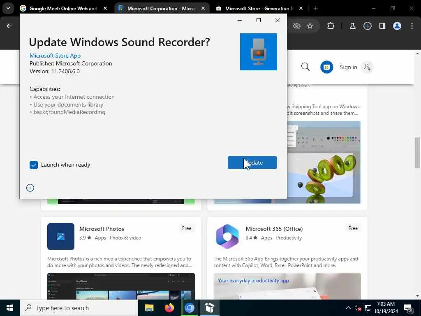Viewport: 421px width, 316px height.
Task: Click Use your documents library capability text
Action: (x=68, y=105)
